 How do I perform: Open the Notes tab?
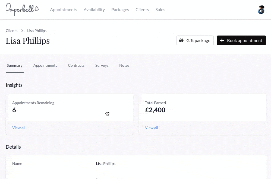click(124, 65)
